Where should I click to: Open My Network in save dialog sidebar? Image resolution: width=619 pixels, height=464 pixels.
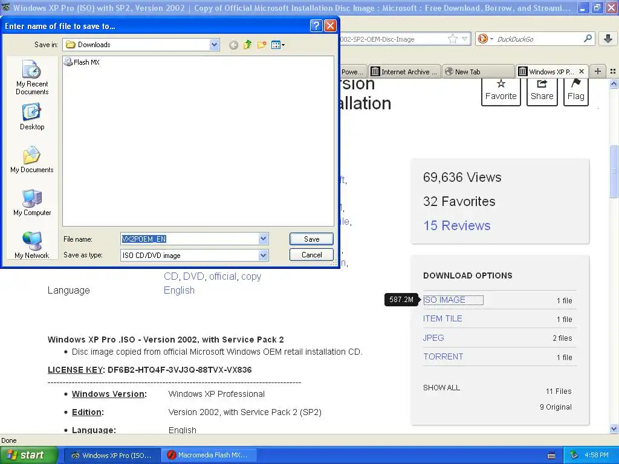point(32,245)
